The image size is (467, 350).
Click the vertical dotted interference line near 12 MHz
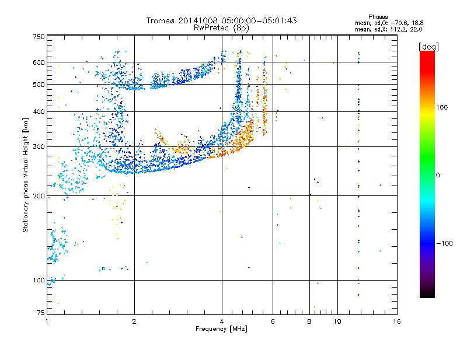pyautogui.click(x=358, y=173)
